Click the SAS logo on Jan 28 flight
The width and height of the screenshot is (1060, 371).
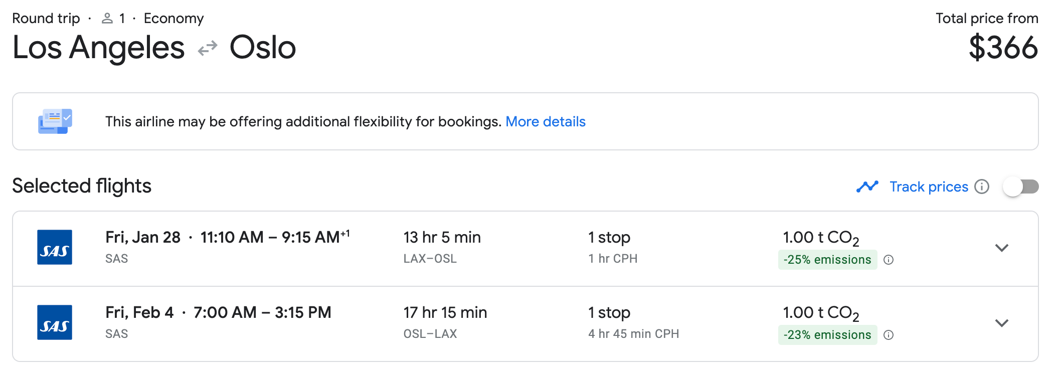pos(55,247)
